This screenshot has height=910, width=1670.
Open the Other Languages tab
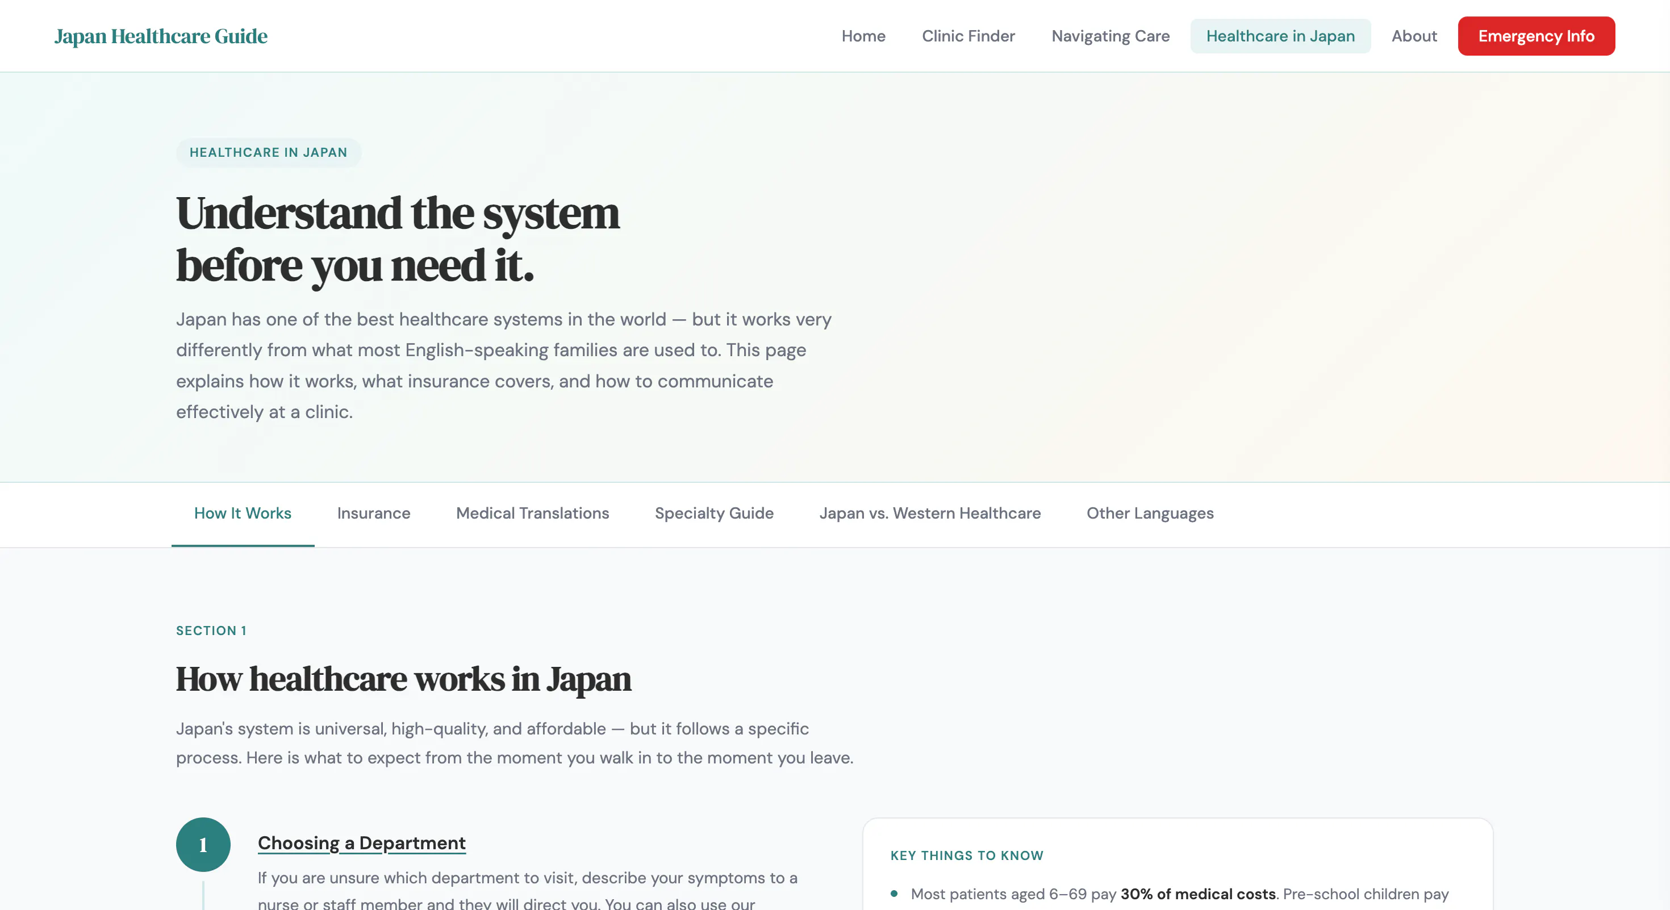(x=1150, y=514)
